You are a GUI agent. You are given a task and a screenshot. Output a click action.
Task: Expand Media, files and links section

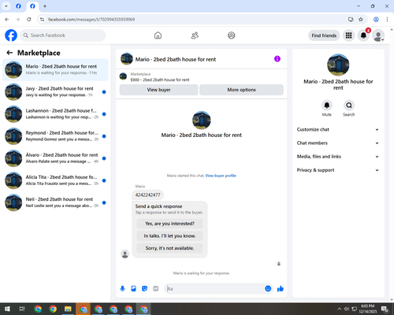tap(338, 157)
